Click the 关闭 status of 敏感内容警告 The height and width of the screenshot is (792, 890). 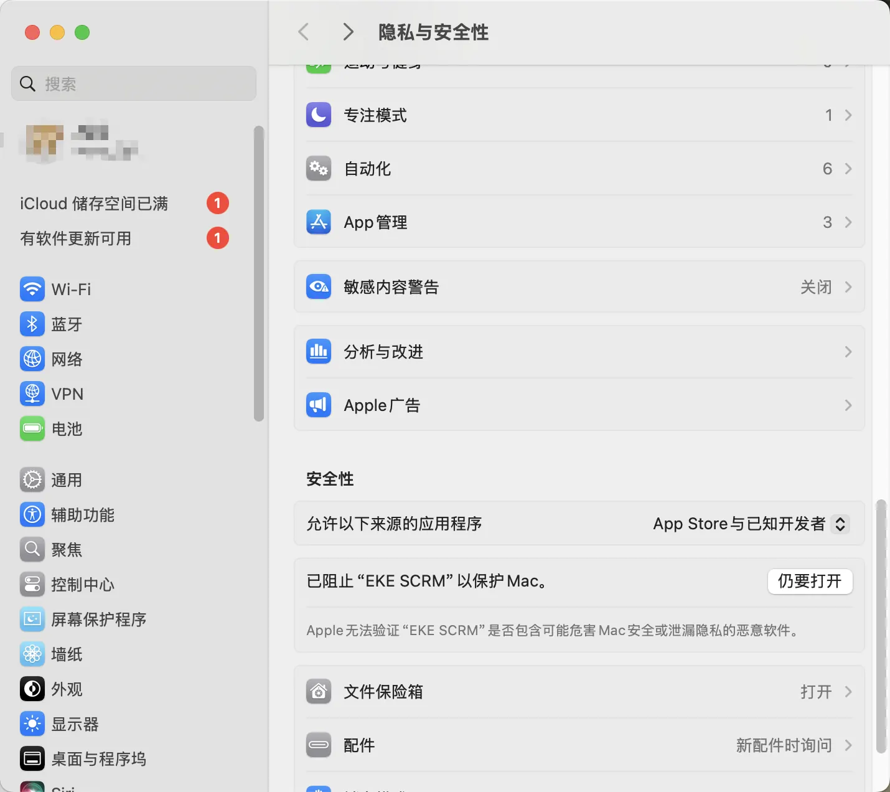(816, 287)
